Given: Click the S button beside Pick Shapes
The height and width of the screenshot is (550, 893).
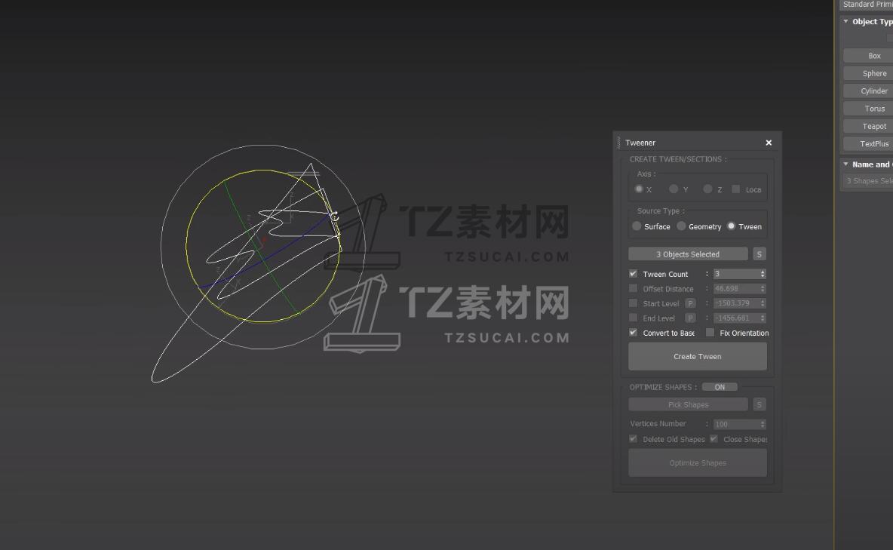Looking at the screenshot, I should tap(760, 404).
